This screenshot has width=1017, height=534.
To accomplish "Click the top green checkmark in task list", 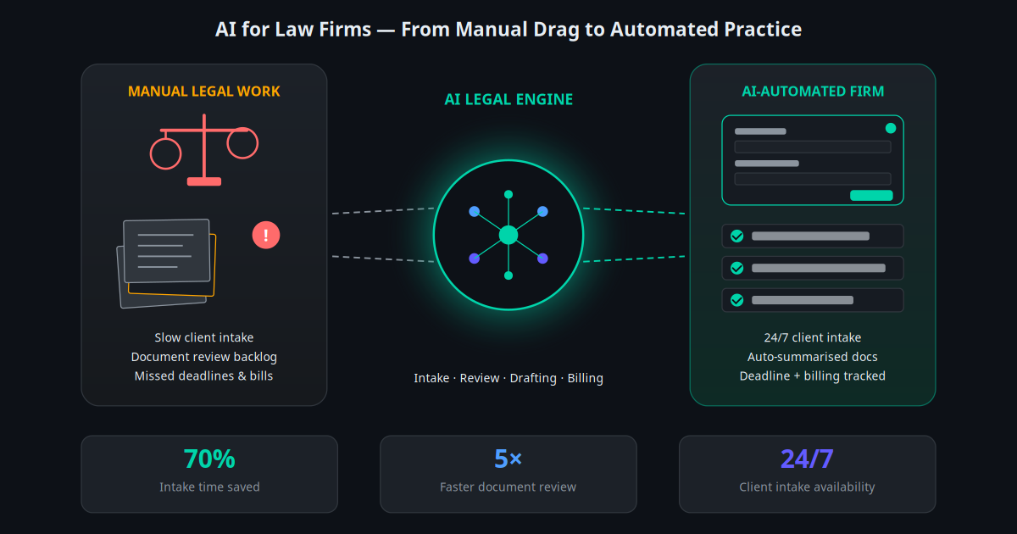I will tap(737, 236).
